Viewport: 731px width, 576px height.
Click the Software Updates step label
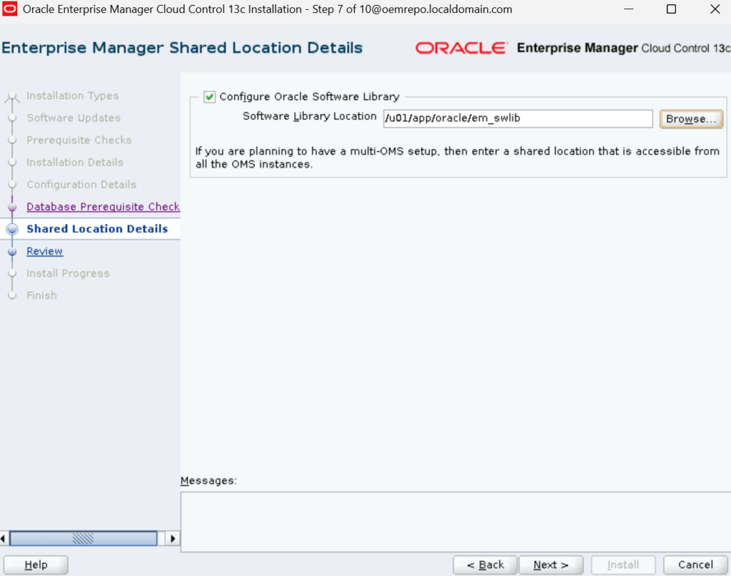coord(74,118)
